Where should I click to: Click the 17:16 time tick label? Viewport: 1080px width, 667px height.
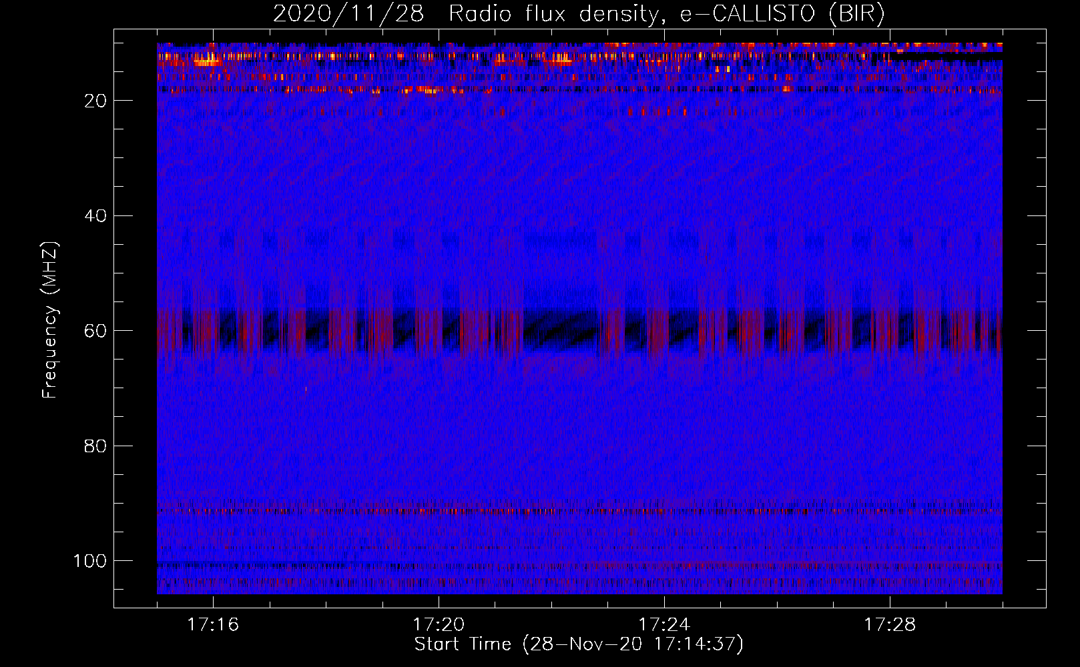tap(213, 625)
